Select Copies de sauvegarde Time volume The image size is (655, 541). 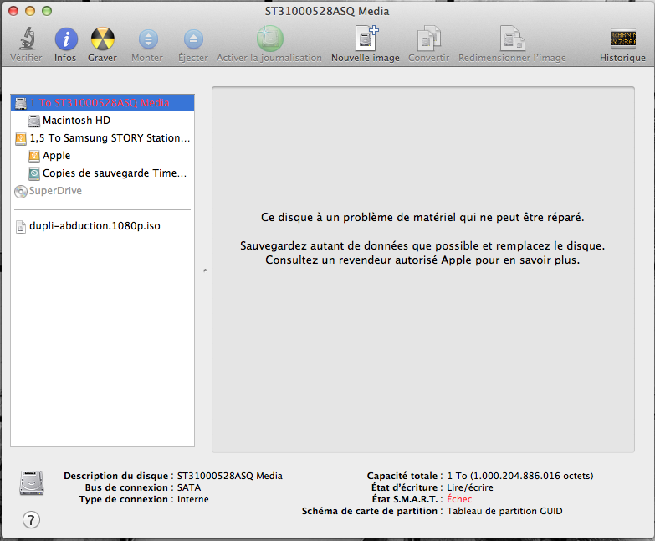(102, 173)
